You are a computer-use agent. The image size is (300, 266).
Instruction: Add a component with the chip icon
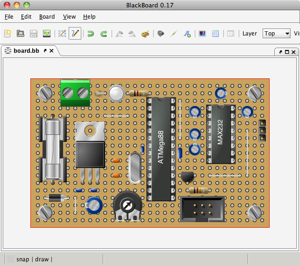pyautogui.click(x=161, y=34)
